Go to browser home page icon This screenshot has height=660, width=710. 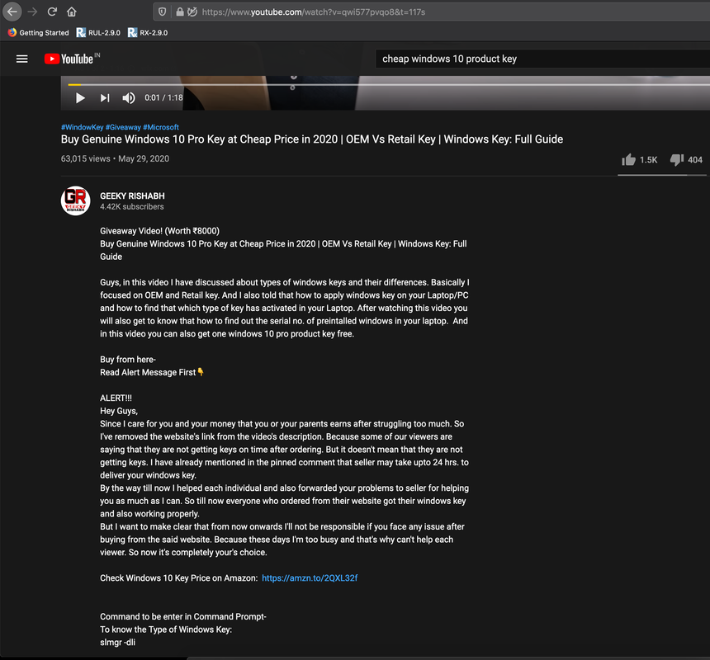(x=72, y=12)
